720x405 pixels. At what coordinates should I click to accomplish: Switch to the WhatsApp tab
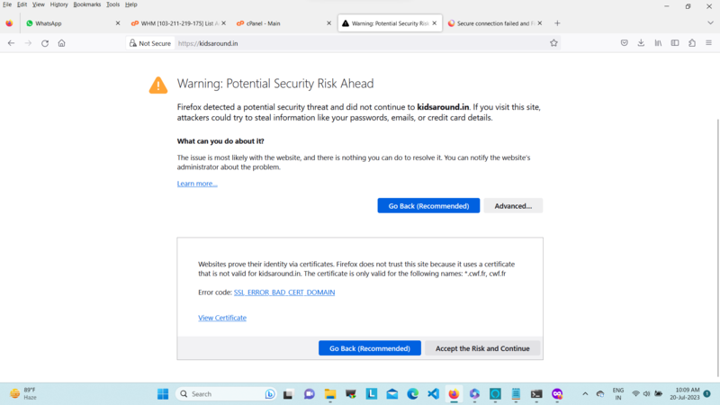pyautogui.click(x=67, y=22)
